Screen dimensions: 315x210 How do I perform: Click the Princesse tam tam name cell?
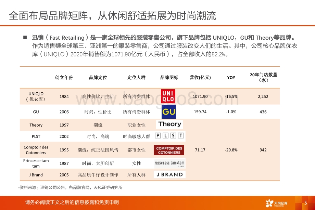coord(36,163)
